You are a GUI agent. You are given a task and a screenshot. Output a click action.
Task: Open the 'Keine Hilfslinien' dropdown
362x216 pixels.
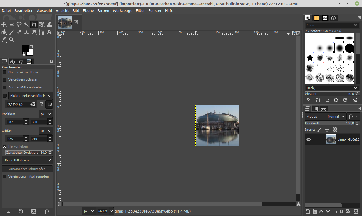27,160
